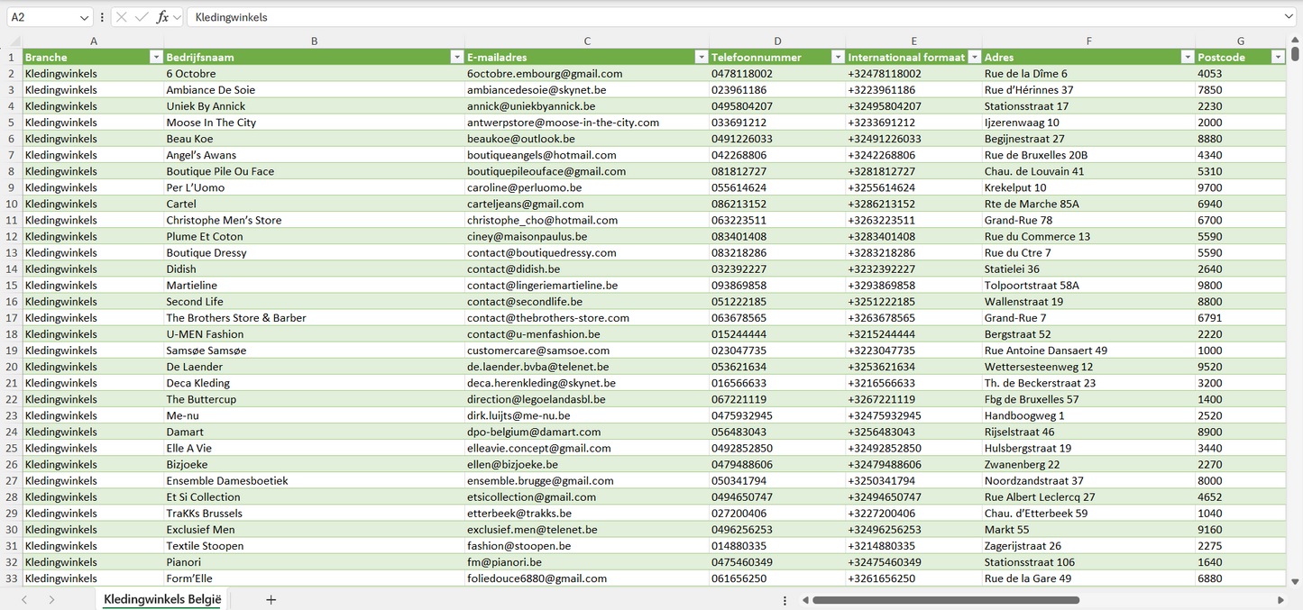Expand the Name Box dropdown arrow
Viewport: 1303px width, 610px height.
pyautogui.click(x=85, y=17)
